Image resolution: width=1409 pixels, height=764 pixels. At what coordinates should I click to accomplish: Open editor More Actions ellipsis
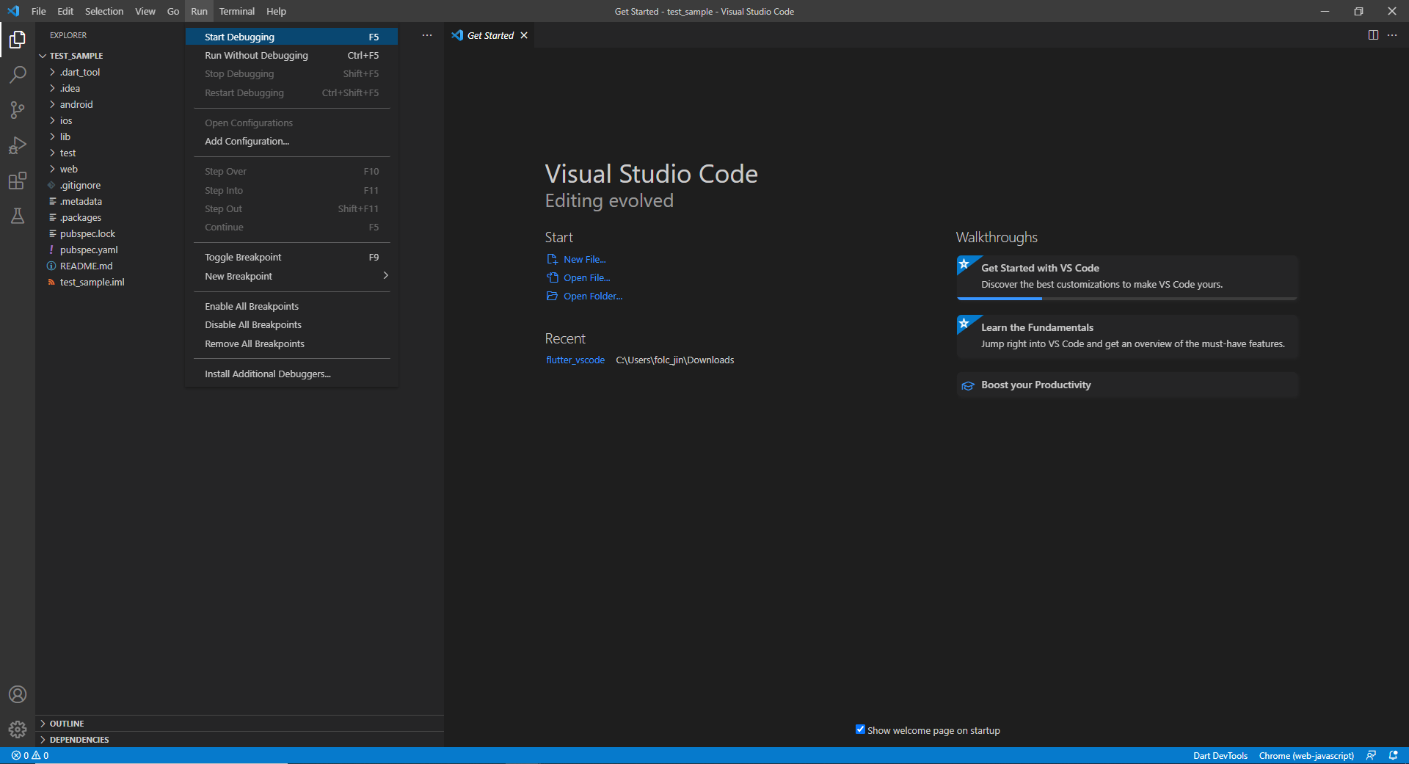[x=1392, y=35]
